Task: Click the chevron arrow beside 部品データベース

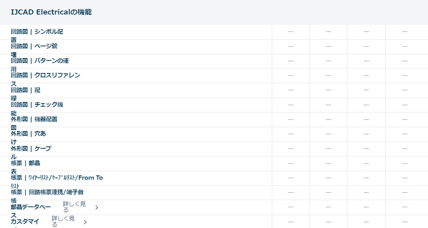Action: click(97, 208)
